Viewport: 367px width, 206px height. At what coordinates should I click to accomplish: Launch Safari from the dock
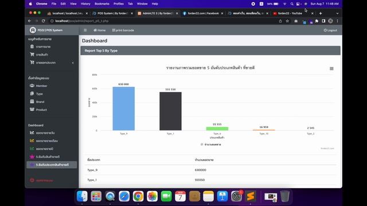[124, 196]
